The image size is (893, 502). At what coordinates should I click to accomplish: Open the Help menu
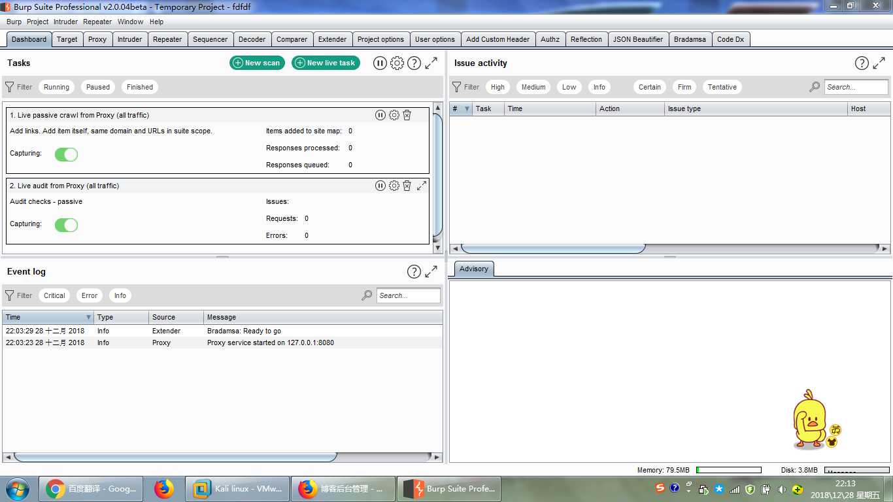tap(157, 22)
